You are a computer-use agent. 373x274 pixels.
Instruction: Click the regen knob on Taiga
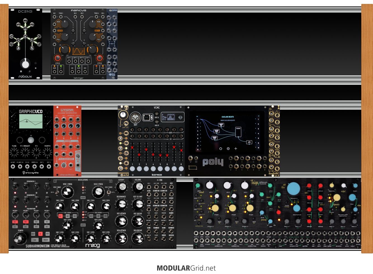[x=355, y=186]
